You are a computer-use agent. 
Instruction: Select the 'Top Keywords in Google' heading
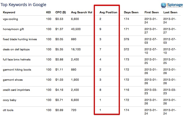[x=23, y=5]
